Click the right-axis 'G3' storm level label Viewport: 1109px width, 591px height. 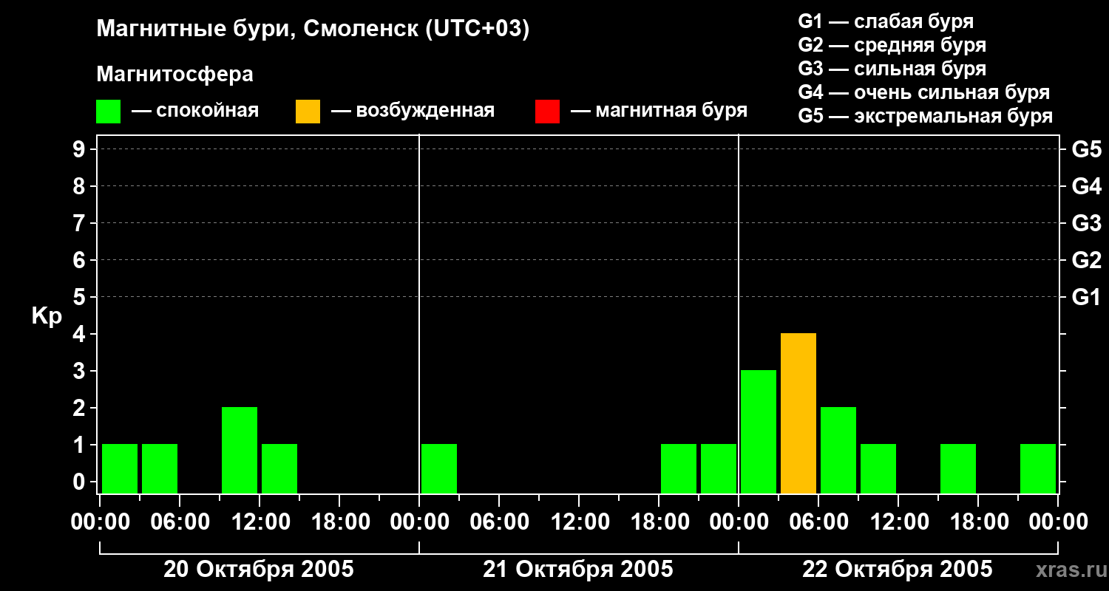(x=1087, y=223)
